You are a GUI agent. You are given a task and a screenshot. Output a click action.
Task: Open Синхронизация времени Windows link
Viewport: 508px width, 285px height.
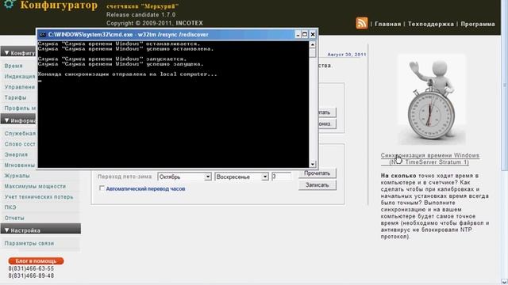tap(430, 158)
